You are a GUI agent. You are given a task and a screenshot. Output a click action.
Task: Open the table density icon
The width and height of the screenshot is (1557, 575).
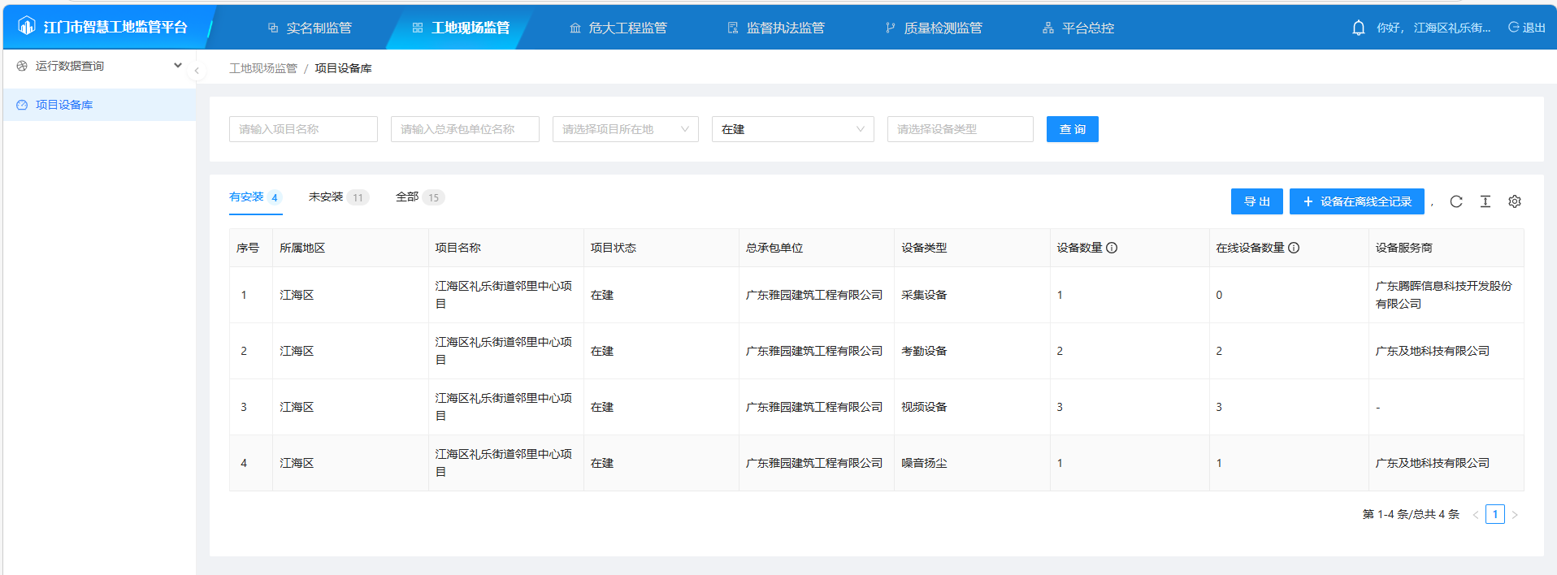tap(1485, 201)
